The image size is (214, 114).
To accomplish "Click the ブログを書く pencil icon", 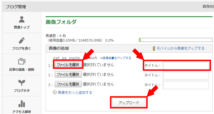I will point(22,40).
